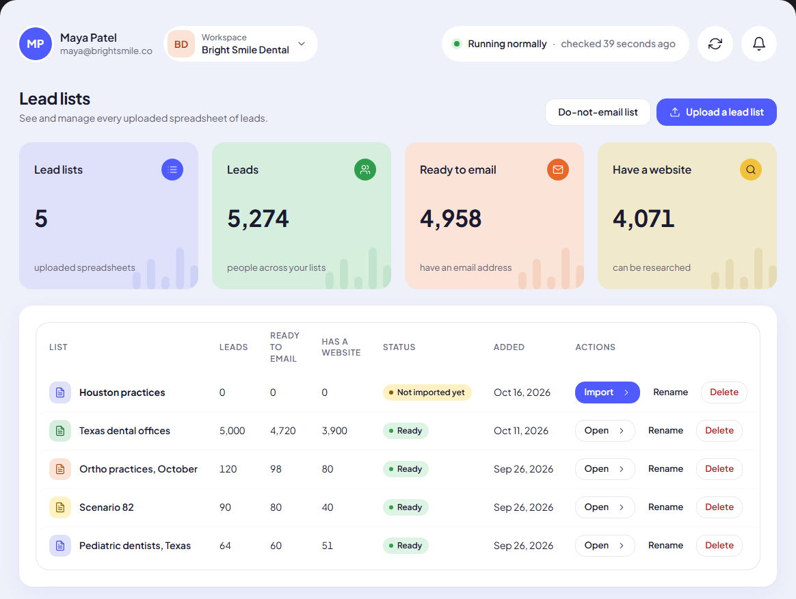Viewport: 796px width, 599px height.
Task: Rename the Scenario 82 list
Action: coord(665,507)
